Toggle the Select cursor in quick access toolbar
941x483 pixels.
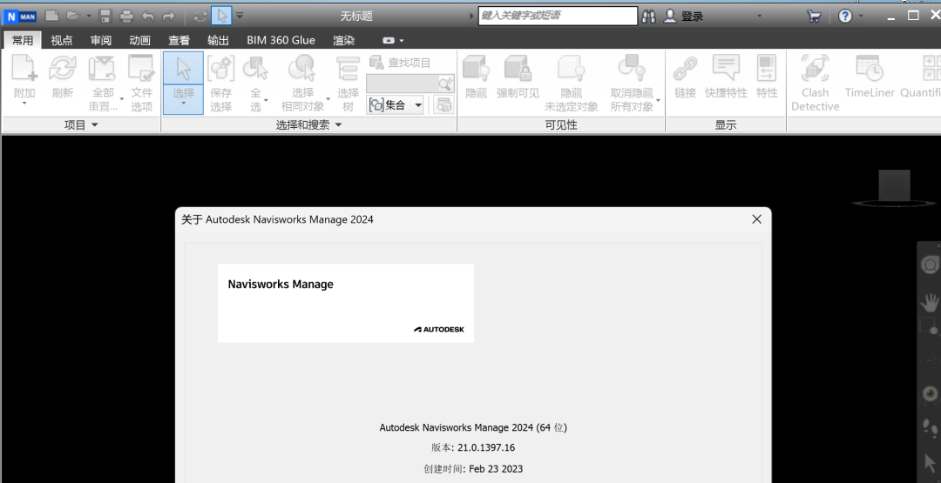221,16
